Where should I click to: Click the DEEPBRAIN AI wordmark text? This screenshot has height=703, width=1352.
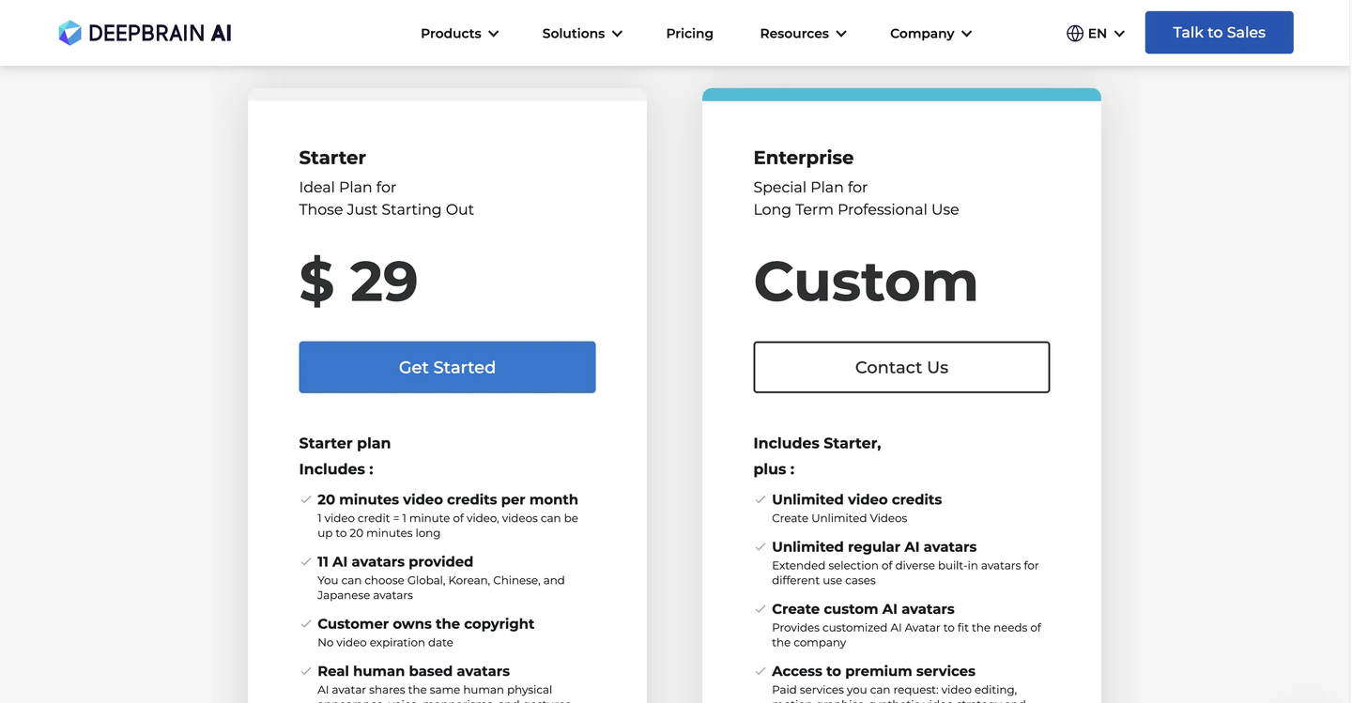[x=160, y=33]
